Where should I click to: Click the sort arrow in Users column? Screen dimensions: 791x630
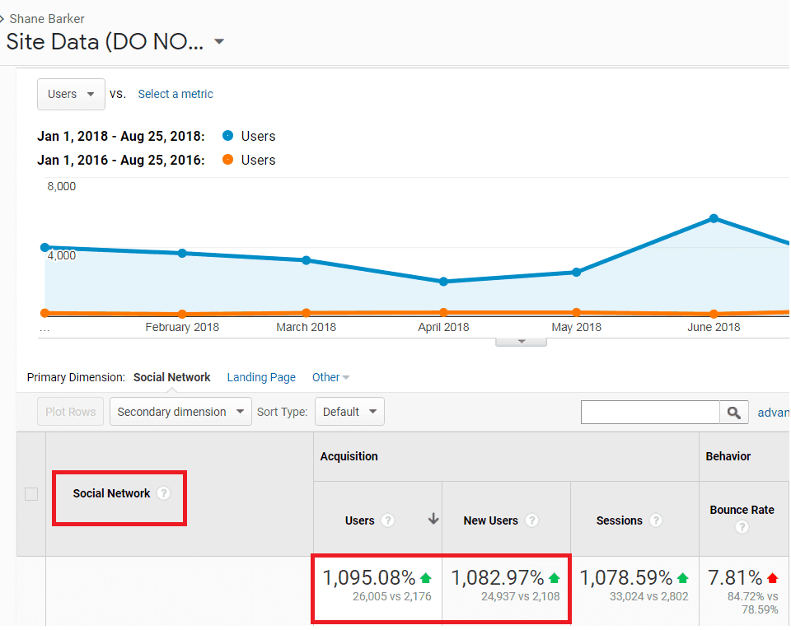tap(433, 520)
